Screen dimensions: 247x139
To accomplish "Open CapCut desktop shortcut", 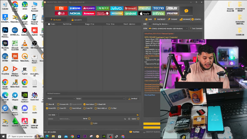I will pyautogui.click(x=25, y=70).
